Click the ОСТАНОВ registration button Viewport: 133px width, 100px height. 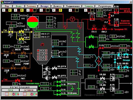click(x=28, y=90)
